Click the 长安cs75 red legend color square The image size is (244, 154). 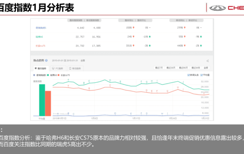59,75
